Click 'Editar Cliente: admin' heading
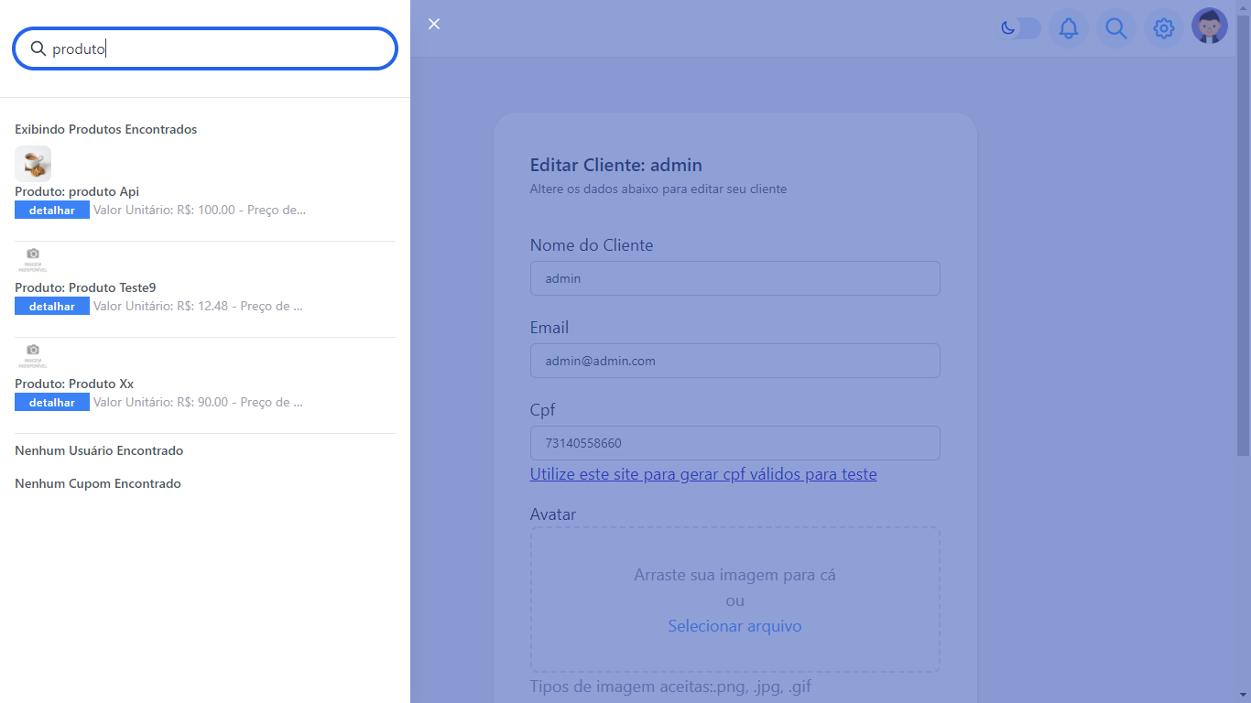1251x703 pixels. (616, 166)
